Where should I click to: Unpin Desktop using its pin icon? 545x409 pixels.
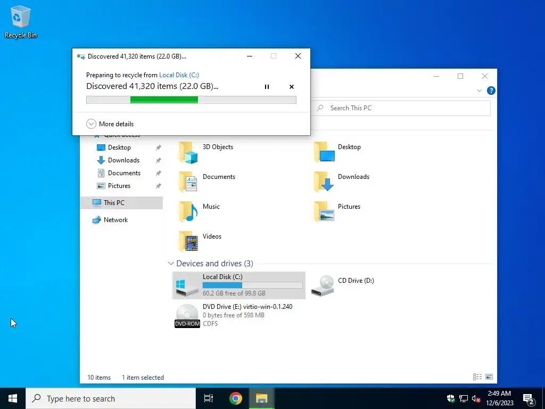(158, 148)
